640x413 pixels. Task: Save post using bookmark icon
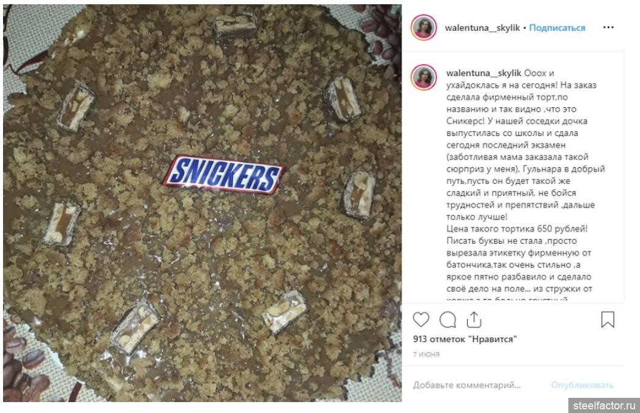[x=607, y=320]
